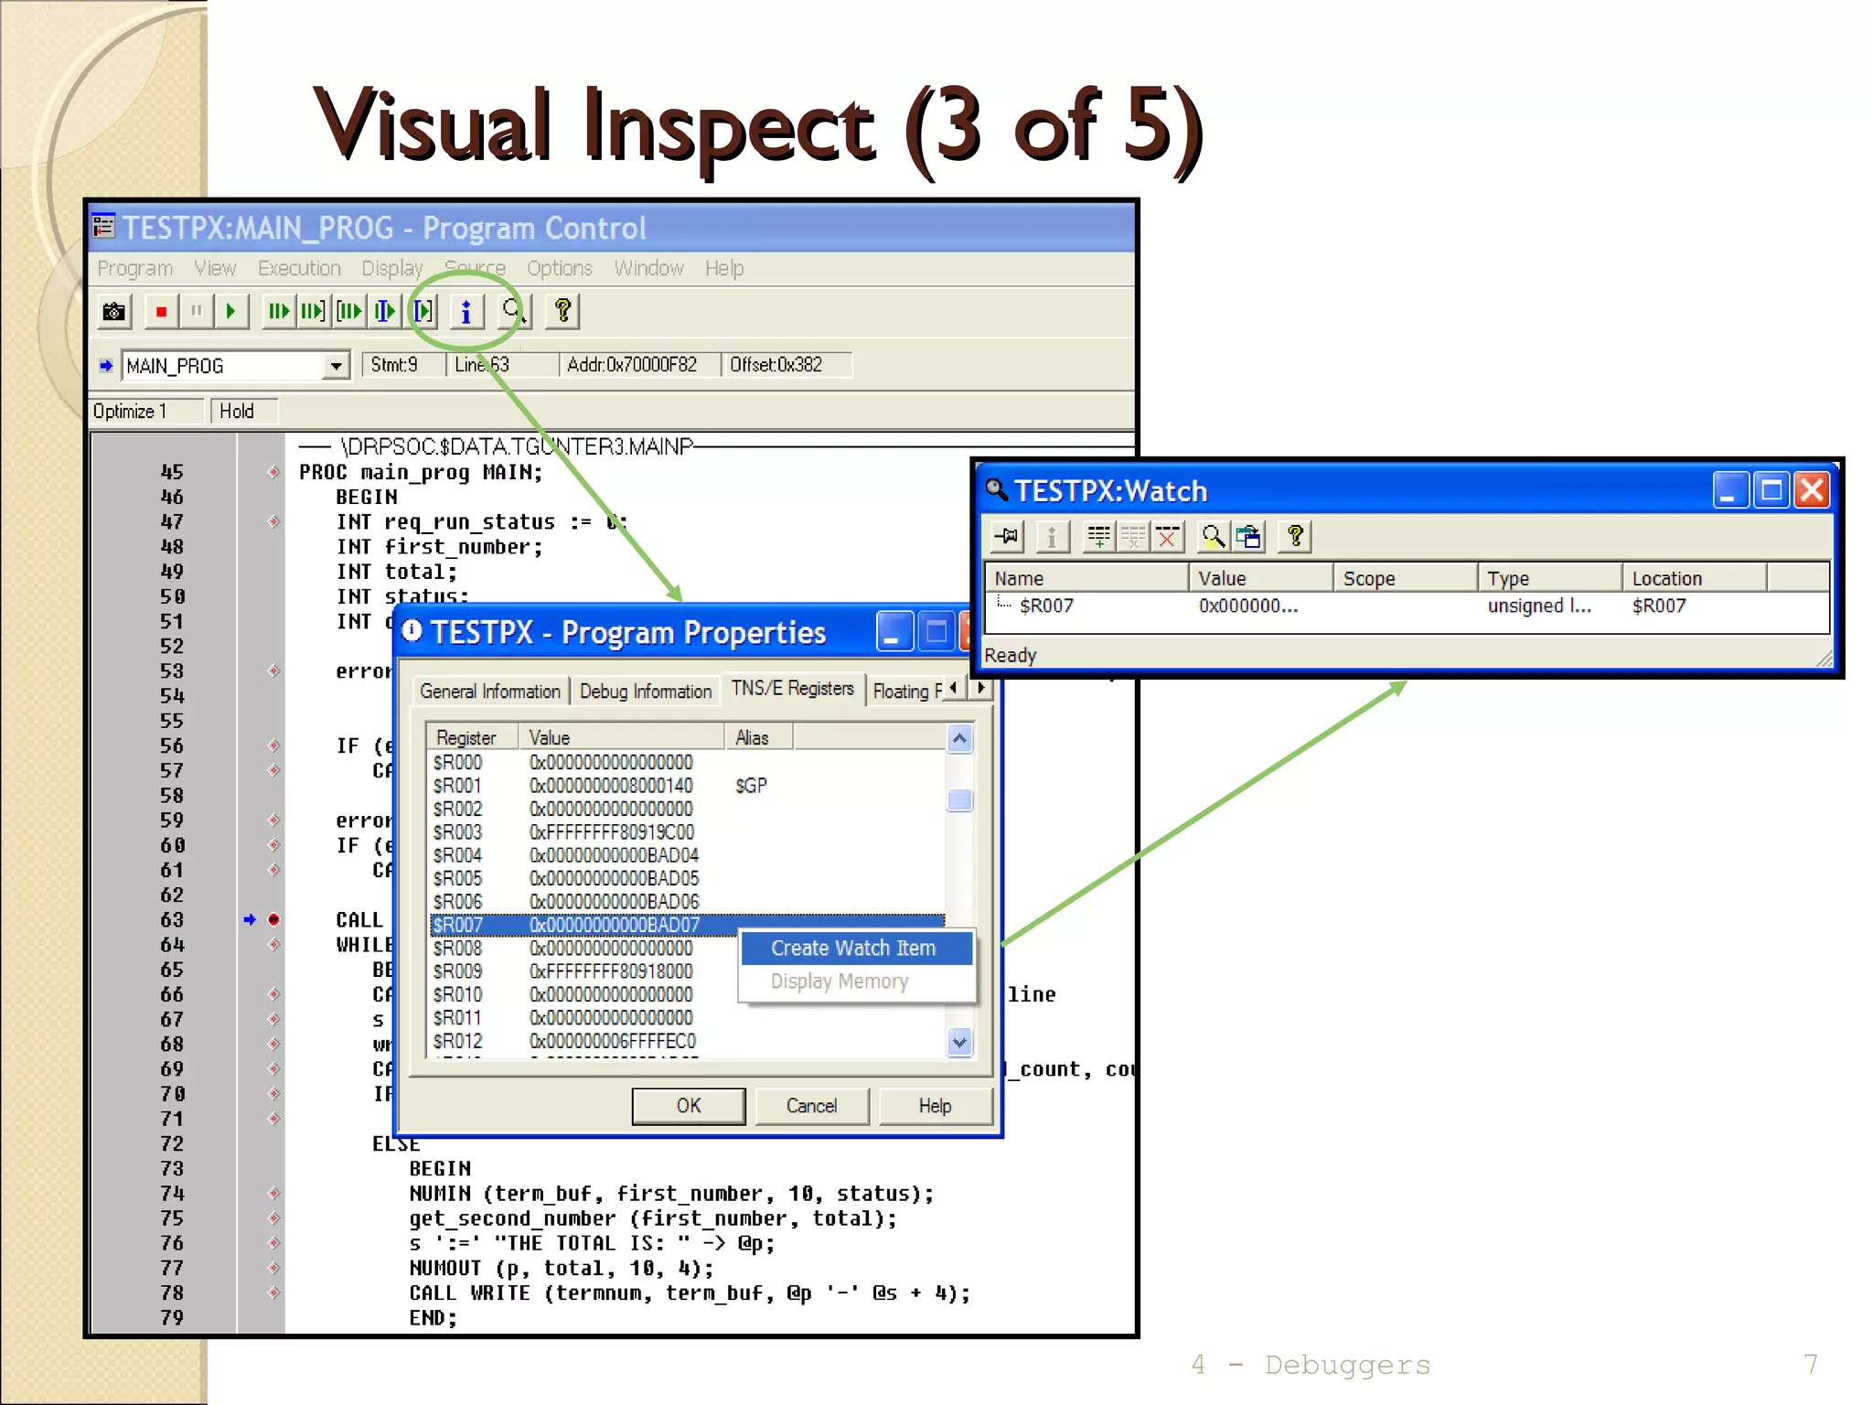
Task: Open the Program menu
Action: tap(135, 269)
